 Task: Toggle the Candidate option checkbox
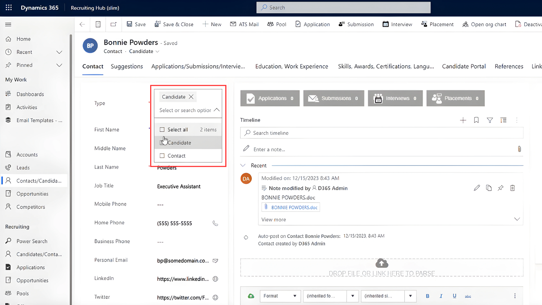[x=162, y=143]
